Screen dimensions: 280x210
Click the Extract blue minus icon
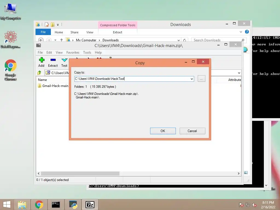(x=53, y=60)
